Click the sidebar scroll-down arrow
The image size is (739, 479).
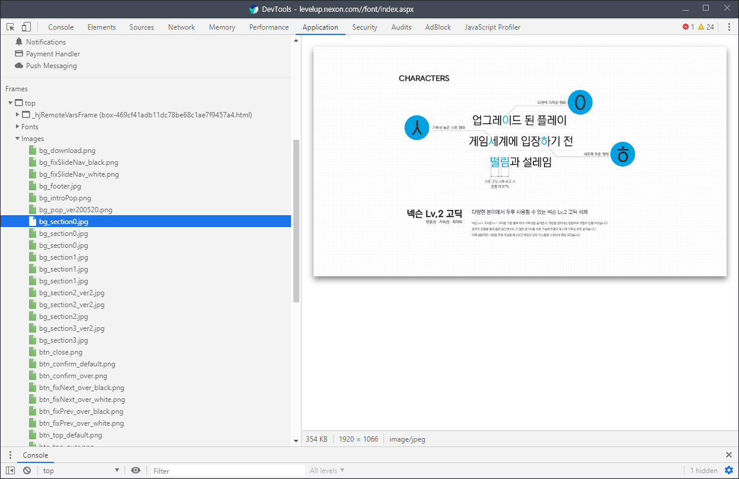click(296, 441)
